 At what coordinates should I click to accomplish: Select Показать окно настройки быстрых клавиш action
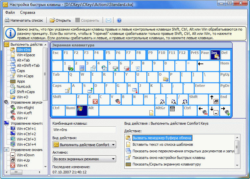[169, 158]
